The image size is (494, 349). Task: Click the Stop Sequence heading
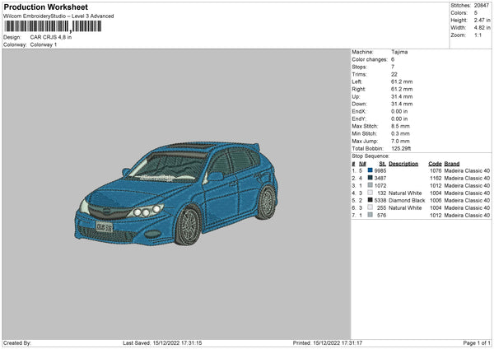pos(370,156)
